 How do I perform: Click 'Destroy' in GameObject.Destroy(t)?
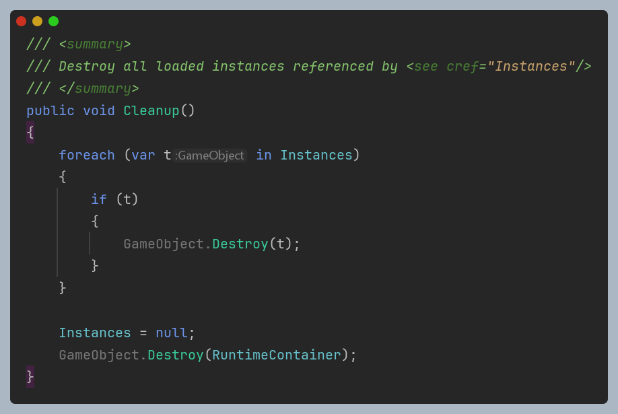click(x=240, y=244)
